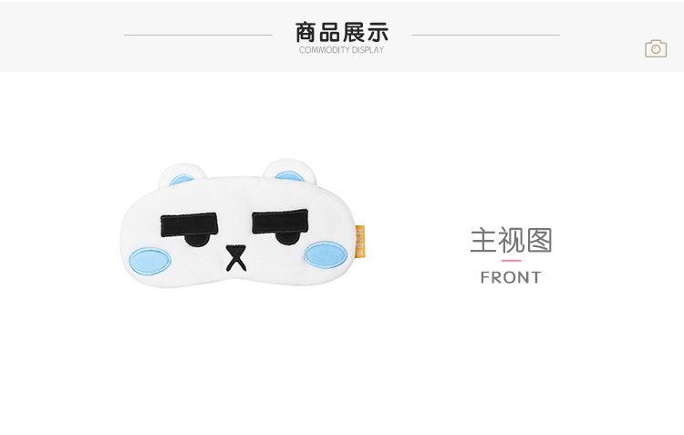Click the 主视图 label
Screen dimensions: 684x435
click(511, 240)
